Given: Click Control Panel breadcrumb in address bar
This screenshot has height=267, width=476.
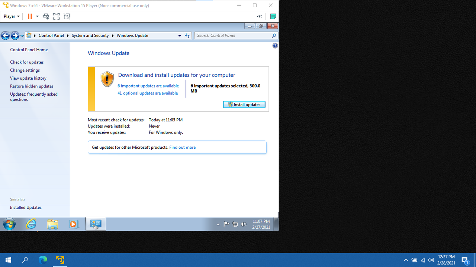Looking at the screenshot, I should [51, 36].
